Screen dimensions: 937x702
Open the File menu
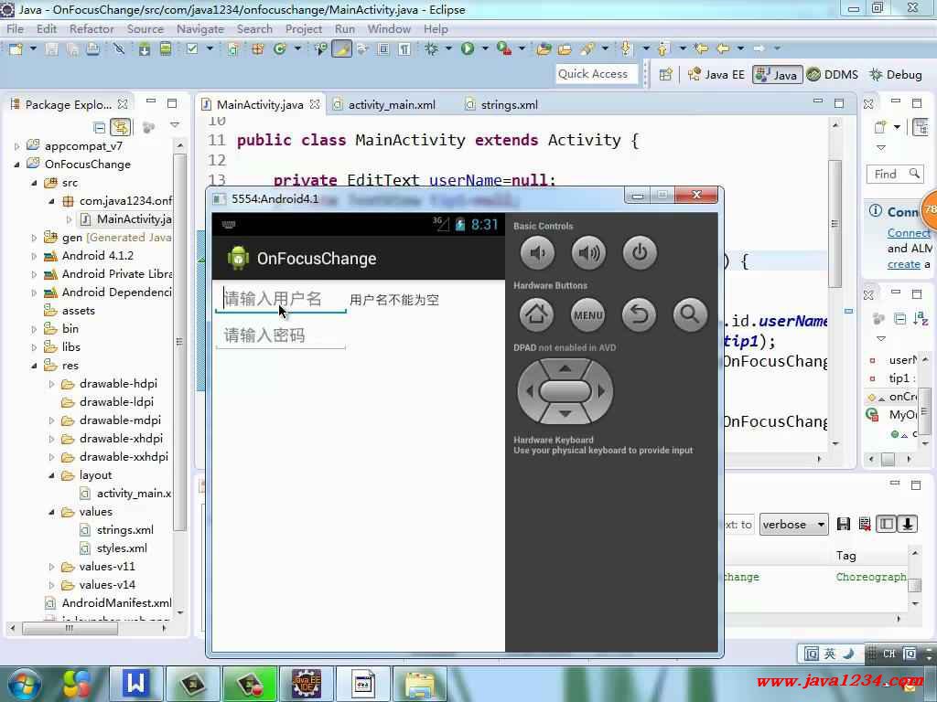[x=15, y=28]
